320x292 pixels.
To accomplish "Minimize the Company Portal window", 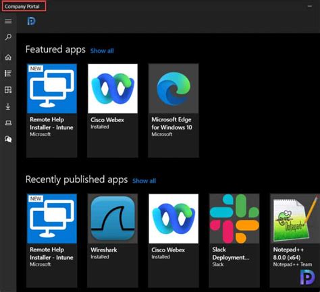I will (x=310, y=6).
